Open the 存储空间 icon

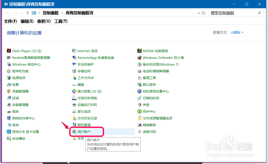coord(74,71)
